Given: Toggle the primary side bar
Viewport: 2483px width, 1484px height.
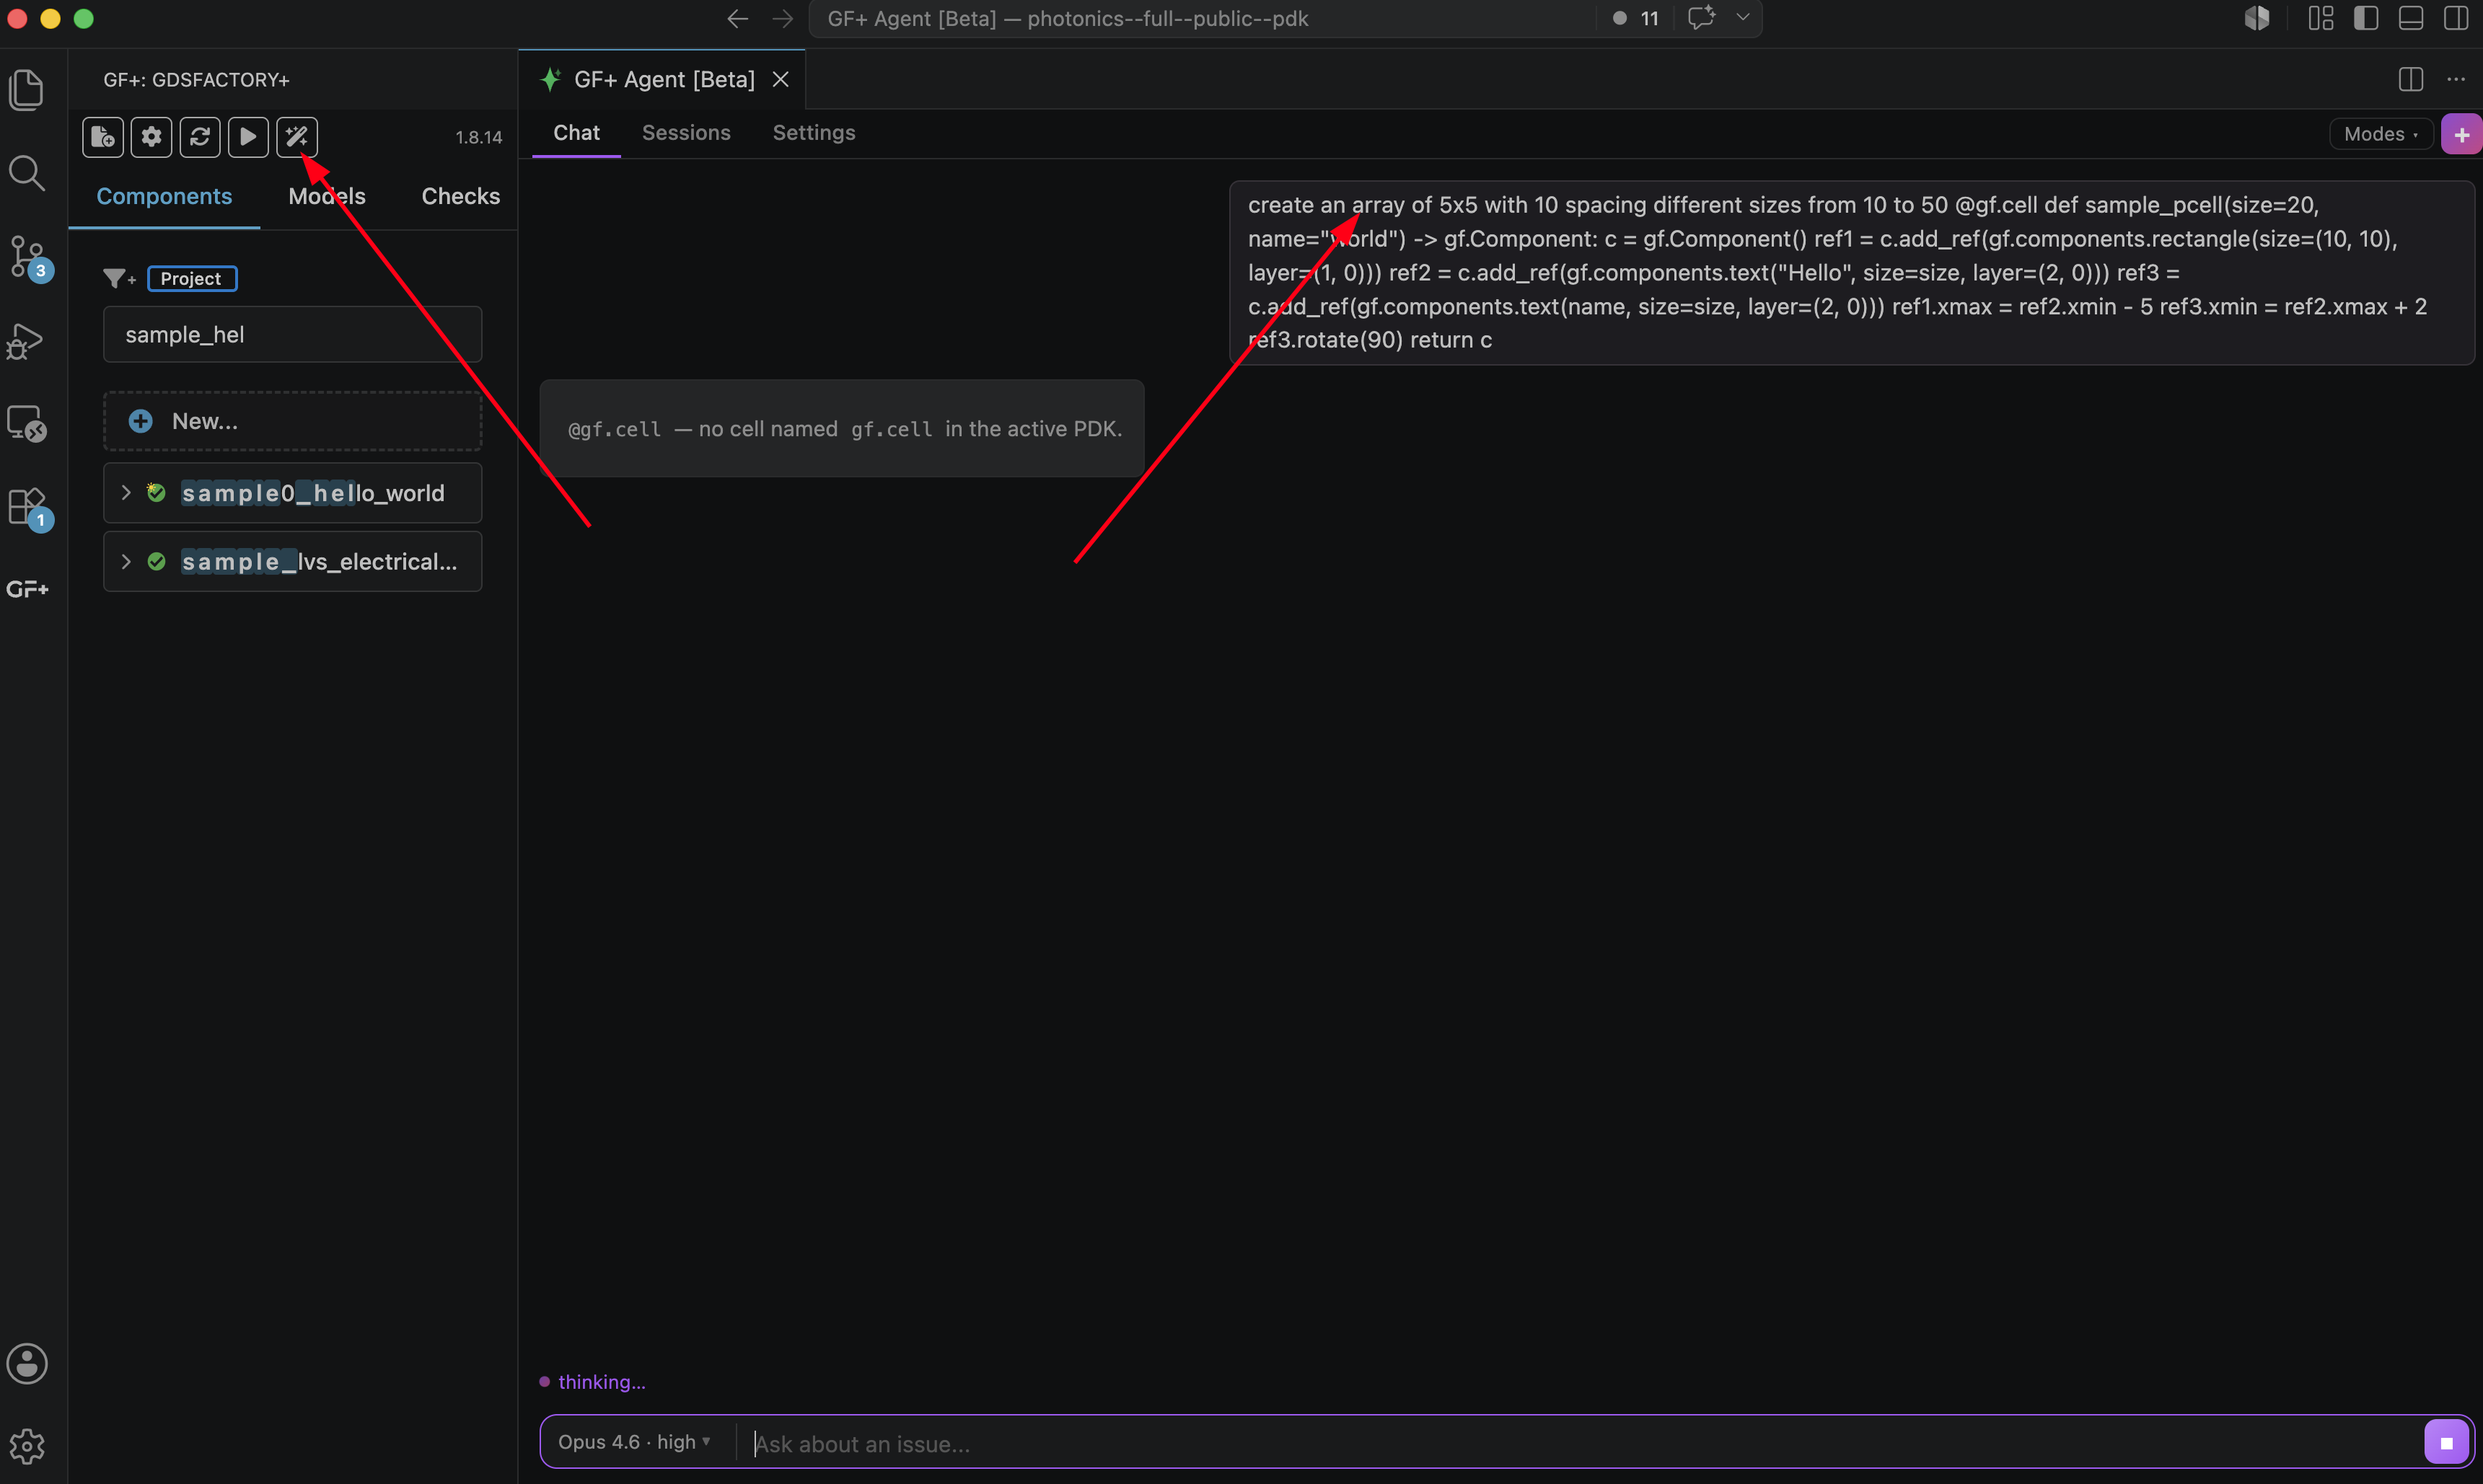Looking at the screenshot, I should tap(2366, 18).
